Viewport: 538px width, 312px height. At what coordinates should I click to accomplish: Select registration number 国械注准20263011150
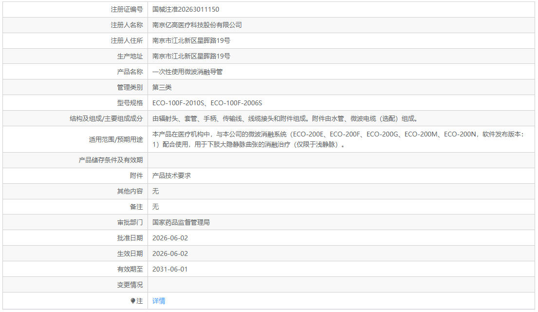click(186, 9)
